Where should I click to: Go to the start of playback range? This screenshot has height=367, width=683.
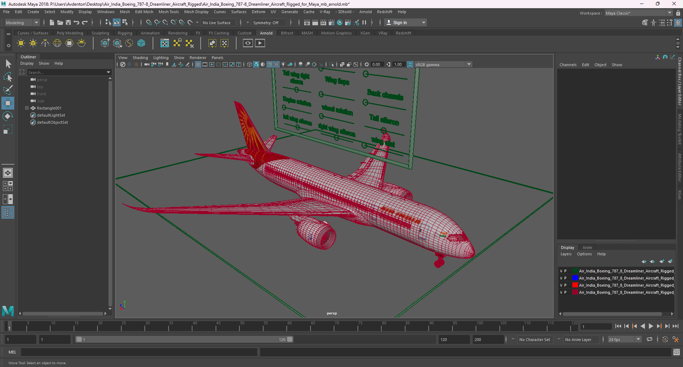(618, 326)
